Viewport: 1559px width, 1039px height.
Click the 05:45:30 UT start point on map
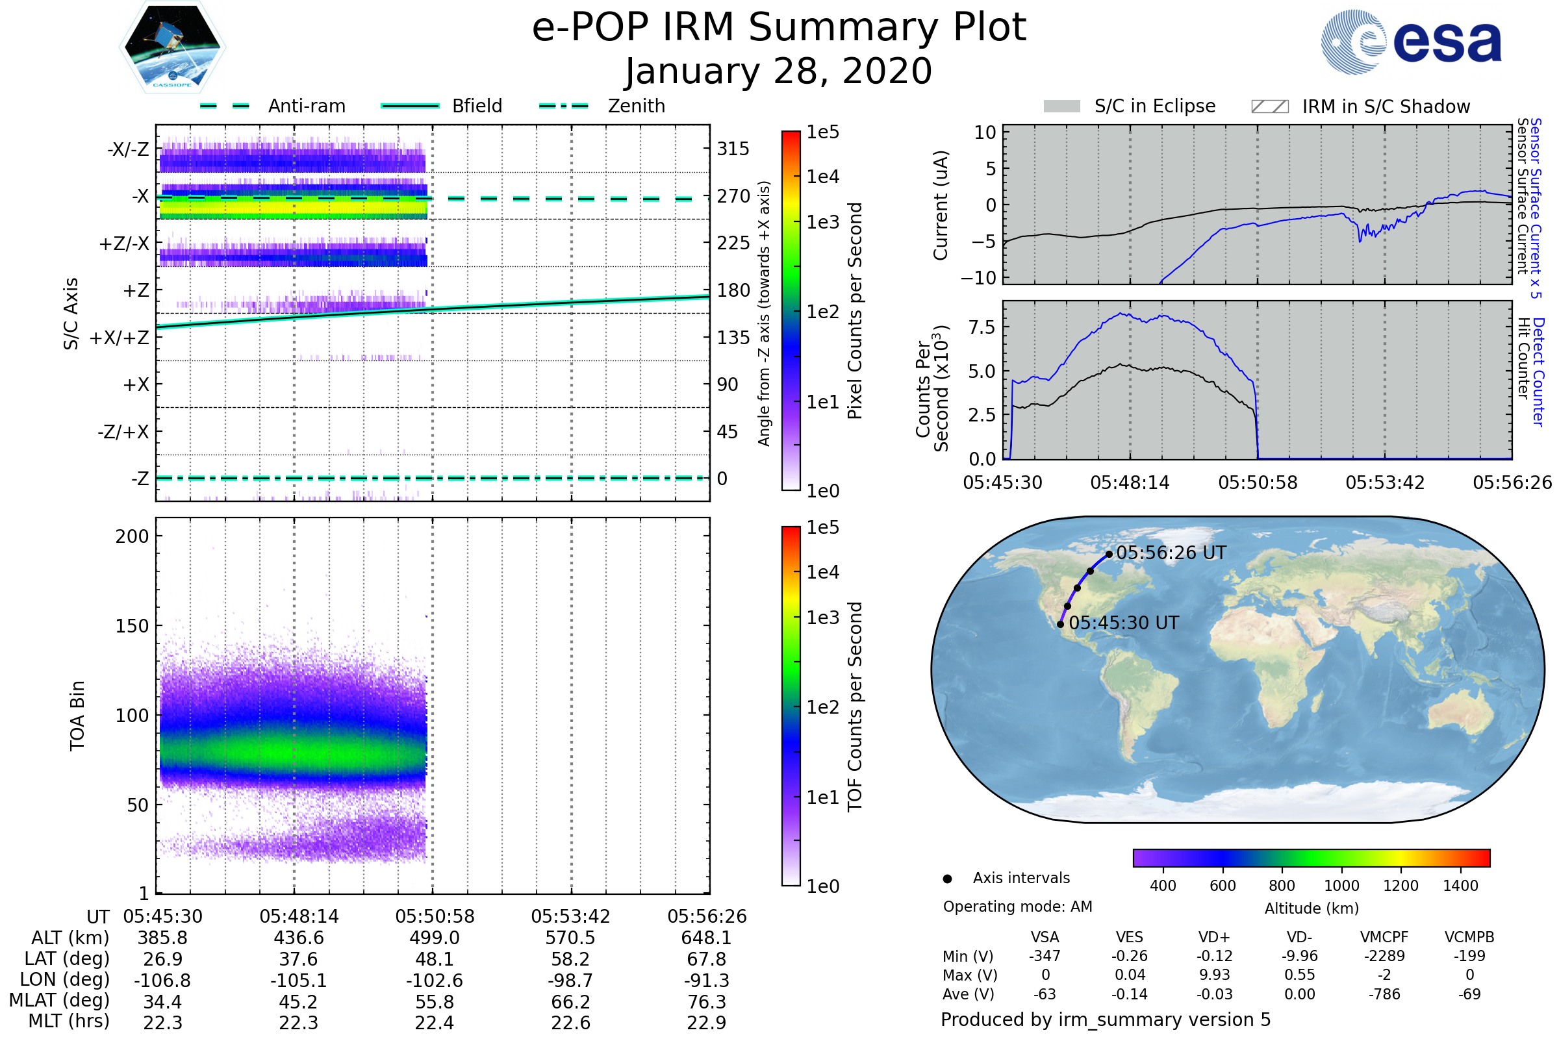click(1061, 625)
